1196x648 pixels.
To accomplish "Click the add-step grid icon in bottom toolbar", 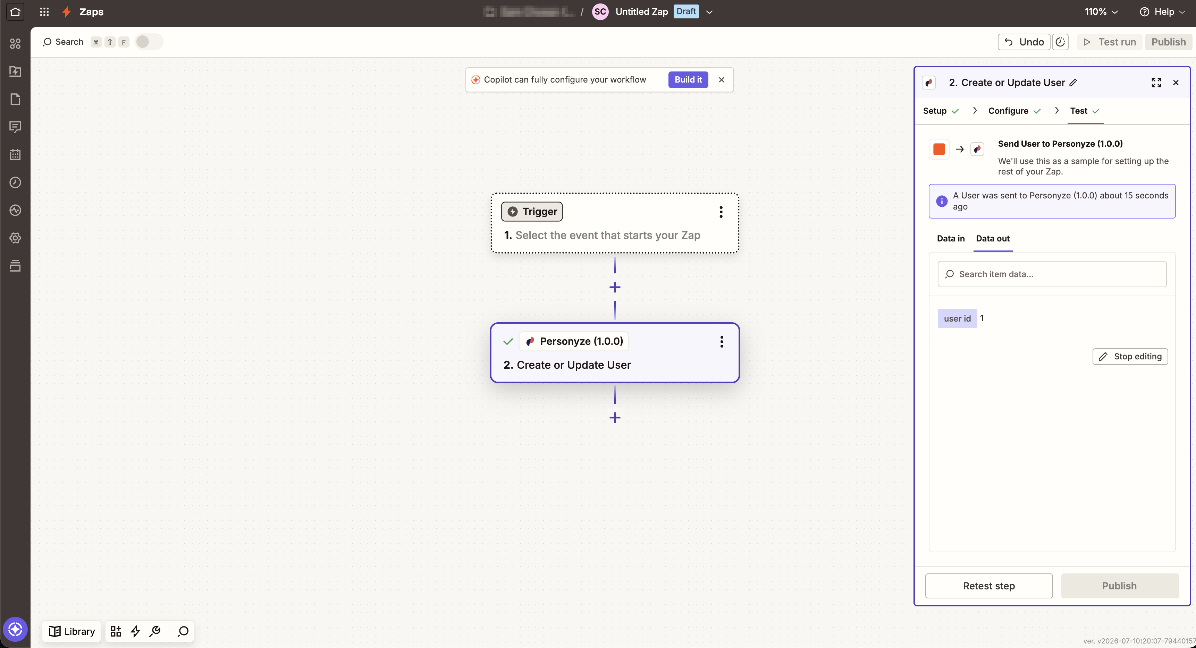I will pyautogui.click(x=116, y=631).
